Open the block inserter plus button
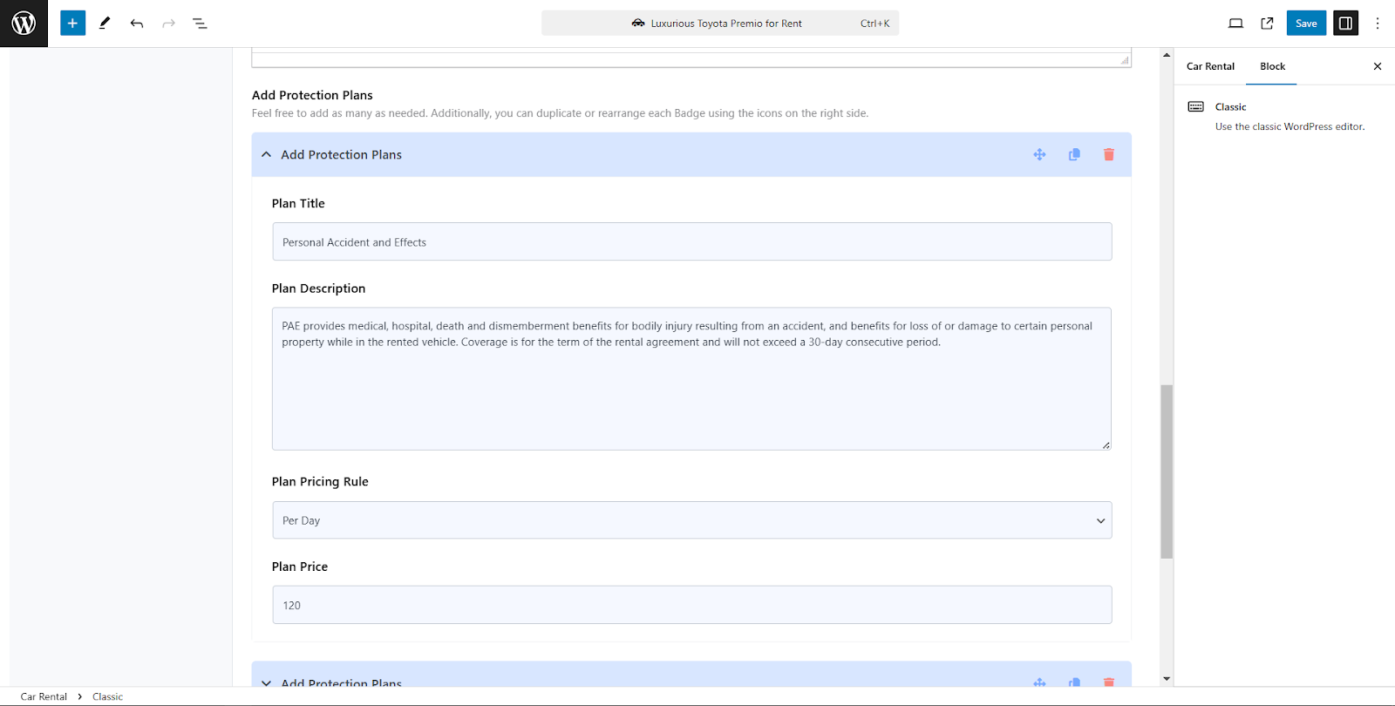1395x706 pixels. pos(73,24)
